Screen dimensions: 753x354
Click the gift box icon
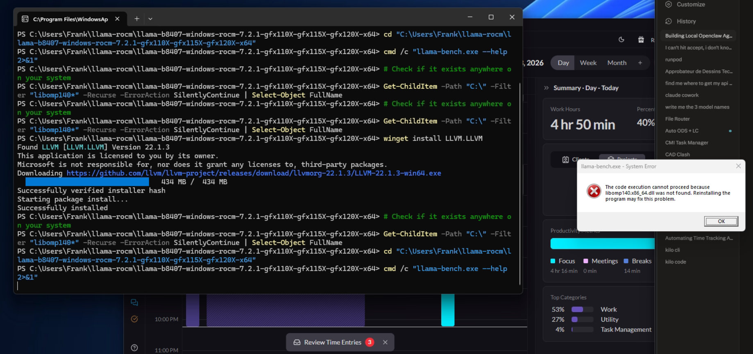pos(641,40)
